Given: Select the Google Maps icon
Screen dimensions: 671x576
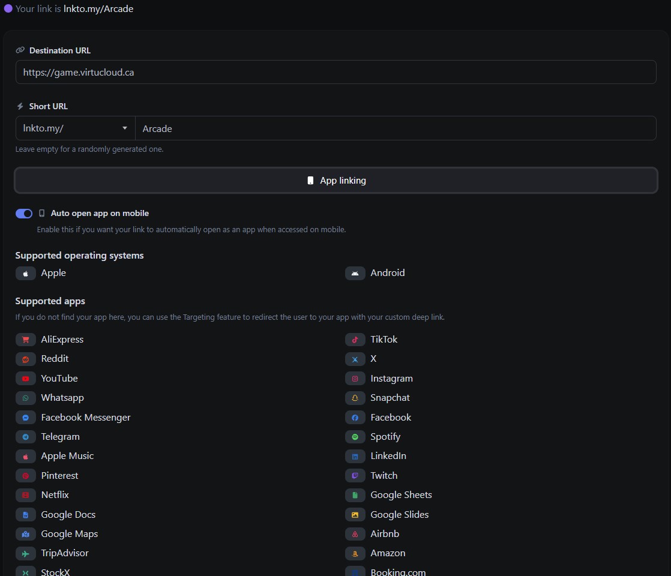Looking at the screenshot, I should (25, 534).
